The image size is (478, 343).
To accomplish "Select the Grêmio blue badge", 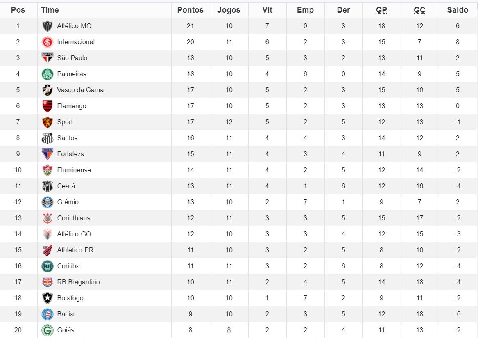I will [47, 202].
